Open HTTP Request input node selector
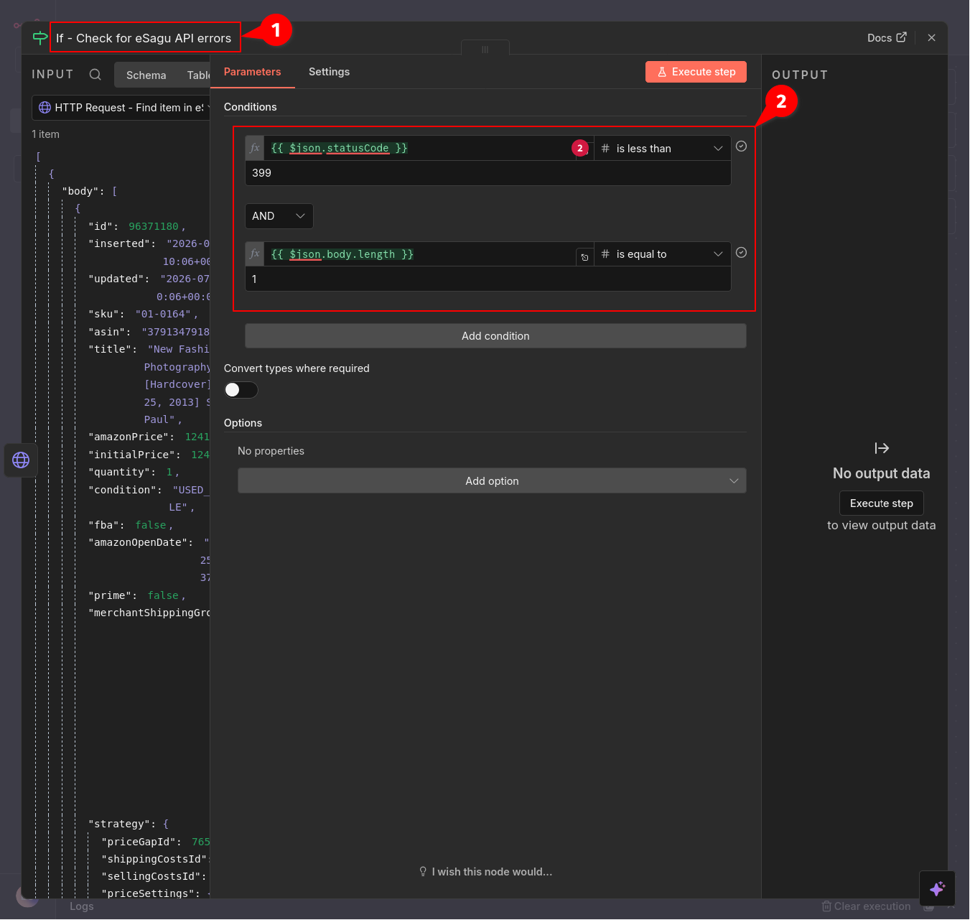 pos(121,108)
